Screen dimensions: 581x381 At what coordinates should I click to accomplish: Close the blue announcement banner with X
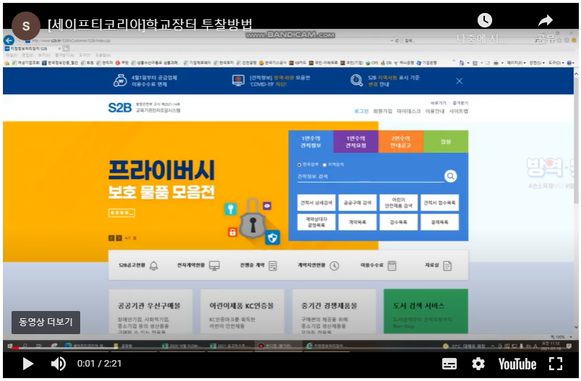pyautogui.click(x=459, y=81)
